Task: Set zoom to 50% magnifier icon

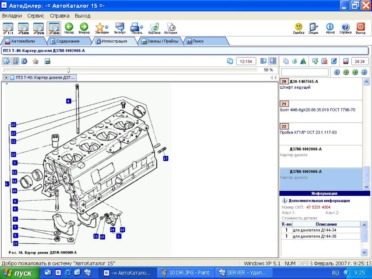Action: (x=24, y=28)
